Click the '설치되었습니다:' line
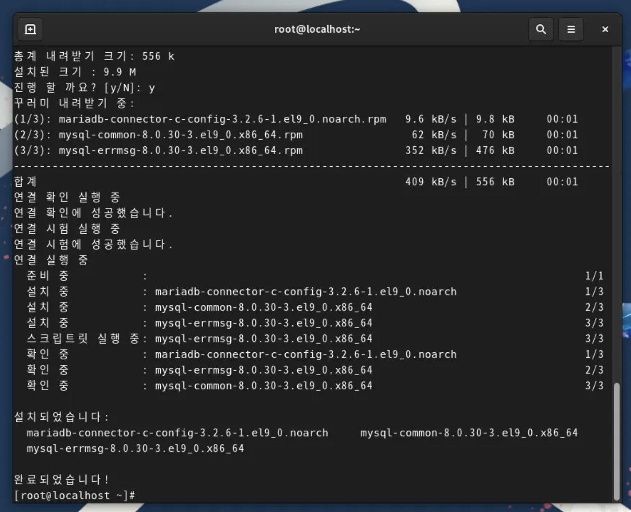 pos(62,417)
